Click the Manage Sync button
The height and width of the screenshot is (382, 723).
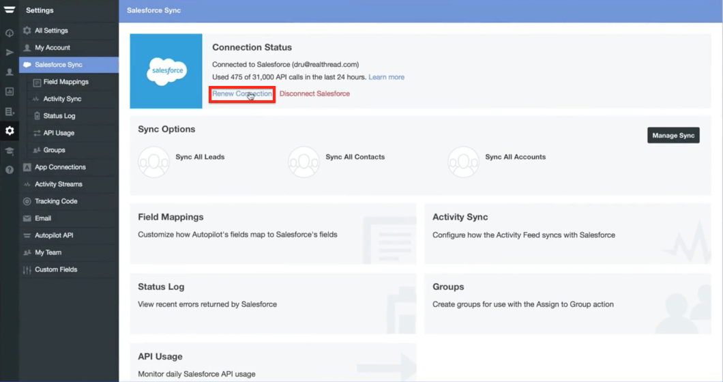point(673,135)
